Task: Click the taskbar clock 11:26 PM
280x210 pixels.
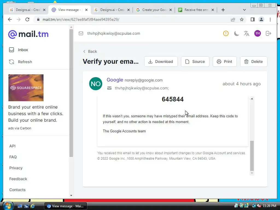Action: tap(269, 206)
